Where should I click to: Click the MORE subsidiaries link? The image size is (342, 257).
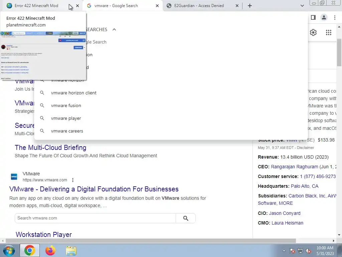(x=286, y=203)
